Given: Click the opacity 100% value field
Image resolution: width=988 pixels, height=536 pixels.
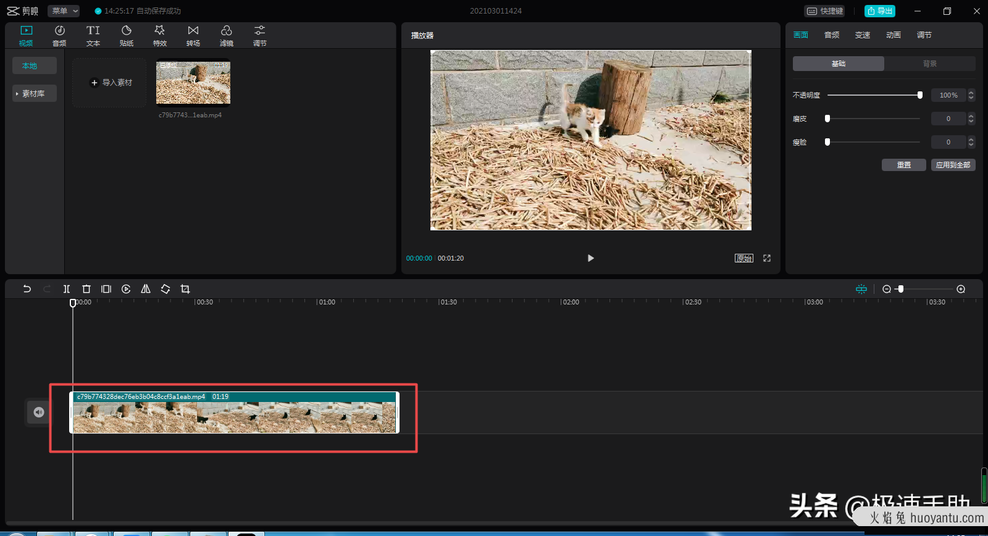Looking at the screenshot, I should (x=948, y=95).
